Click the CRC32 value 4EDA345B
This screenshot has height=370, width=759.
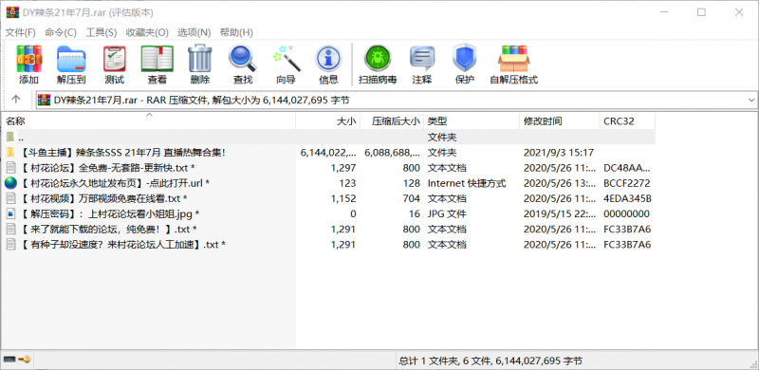627,198
